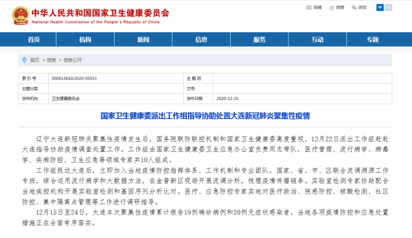Open the 专题 navigation tab
This screenshot has width=412, height=238.
(x=373, y=40)
